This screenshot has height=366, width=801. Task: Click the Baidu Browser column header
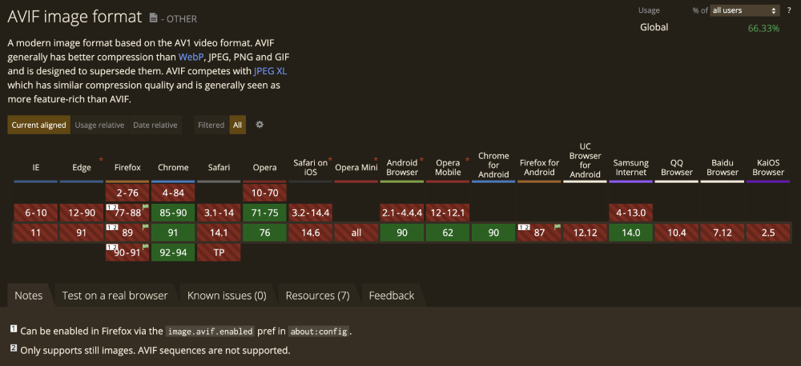tap(723, 168)
